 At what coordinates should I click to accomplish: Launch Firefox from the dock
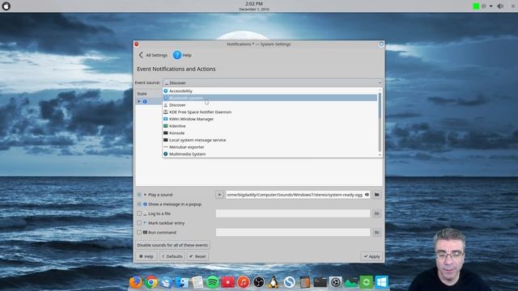[136, 282]
